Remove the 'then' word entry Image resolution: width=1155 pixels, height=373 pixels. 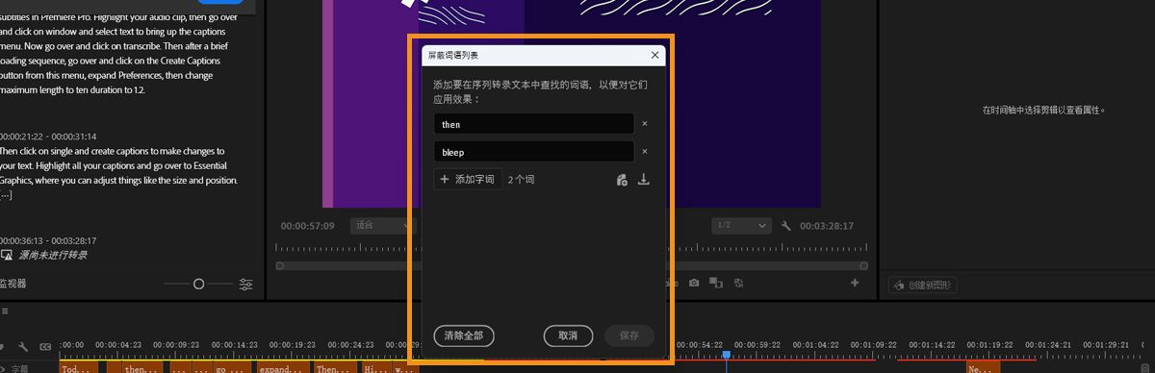645,124
